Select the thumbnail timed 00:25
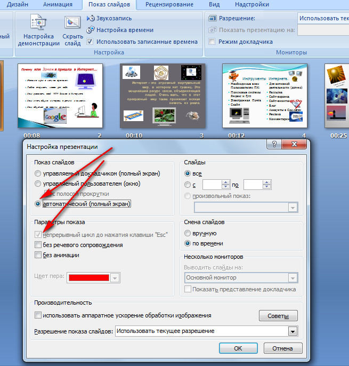The image size is (349, 366). pyautogui.click(x=337, y=96)
